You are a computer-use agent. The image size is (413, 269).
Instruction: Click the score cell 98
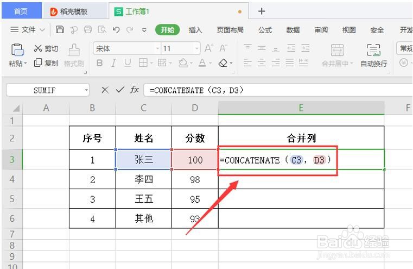point(195,179)
